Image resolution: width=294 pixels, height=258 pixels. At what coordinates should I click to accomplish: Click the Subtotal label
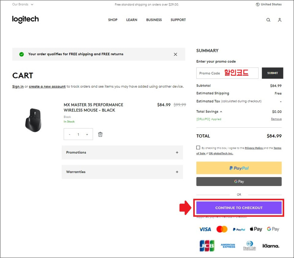coord(203,86)
